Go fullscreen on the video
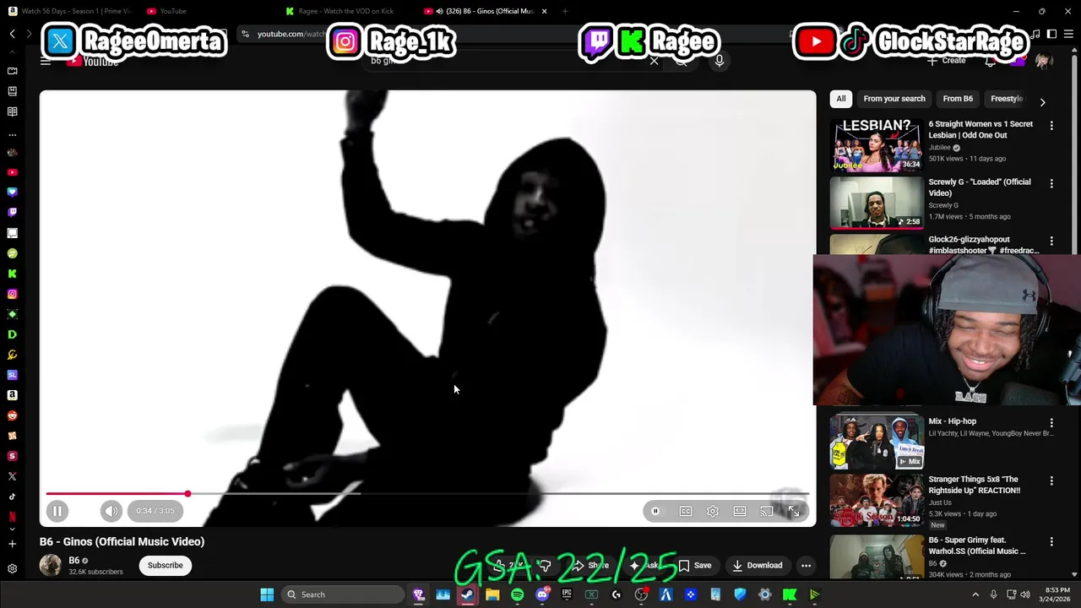Screen dimensions: 1081x608 point(794,511)
